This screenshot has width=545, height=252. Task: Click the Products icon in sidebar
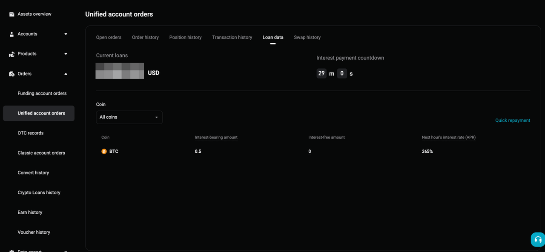12,54
